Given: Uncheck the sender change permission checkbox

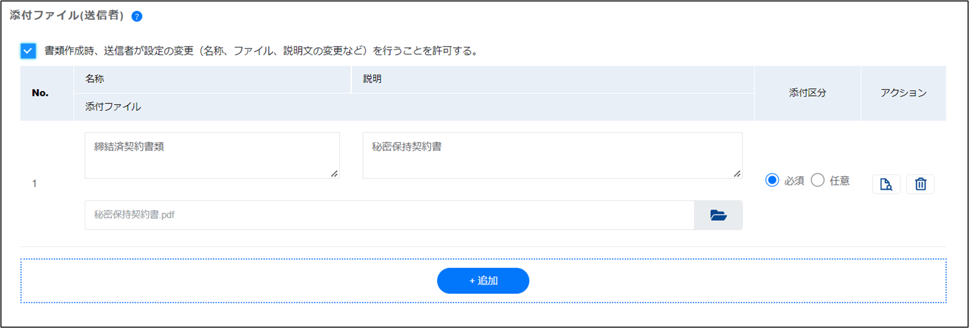Looking at the screenshot, I should (28, 50).
